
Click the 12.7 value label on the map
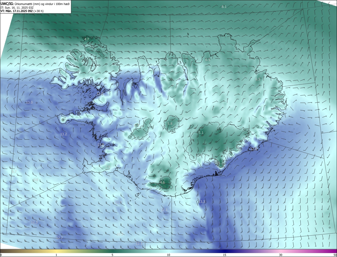coord(60,238)
